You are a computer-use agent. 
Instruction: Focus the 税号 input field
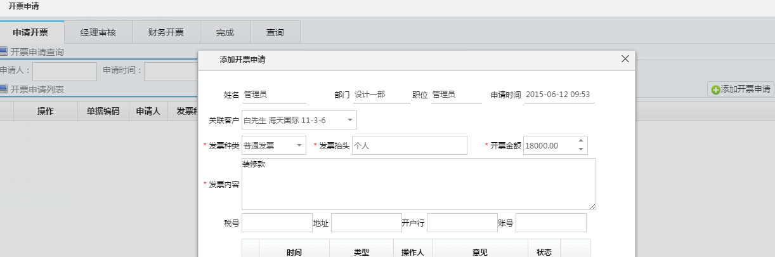277,223
